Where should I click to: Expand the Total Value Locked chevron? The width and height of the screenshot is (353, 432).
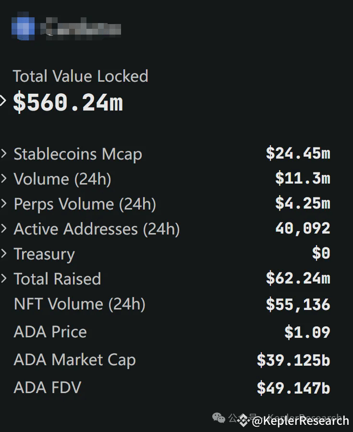click(x=3, y=101)
